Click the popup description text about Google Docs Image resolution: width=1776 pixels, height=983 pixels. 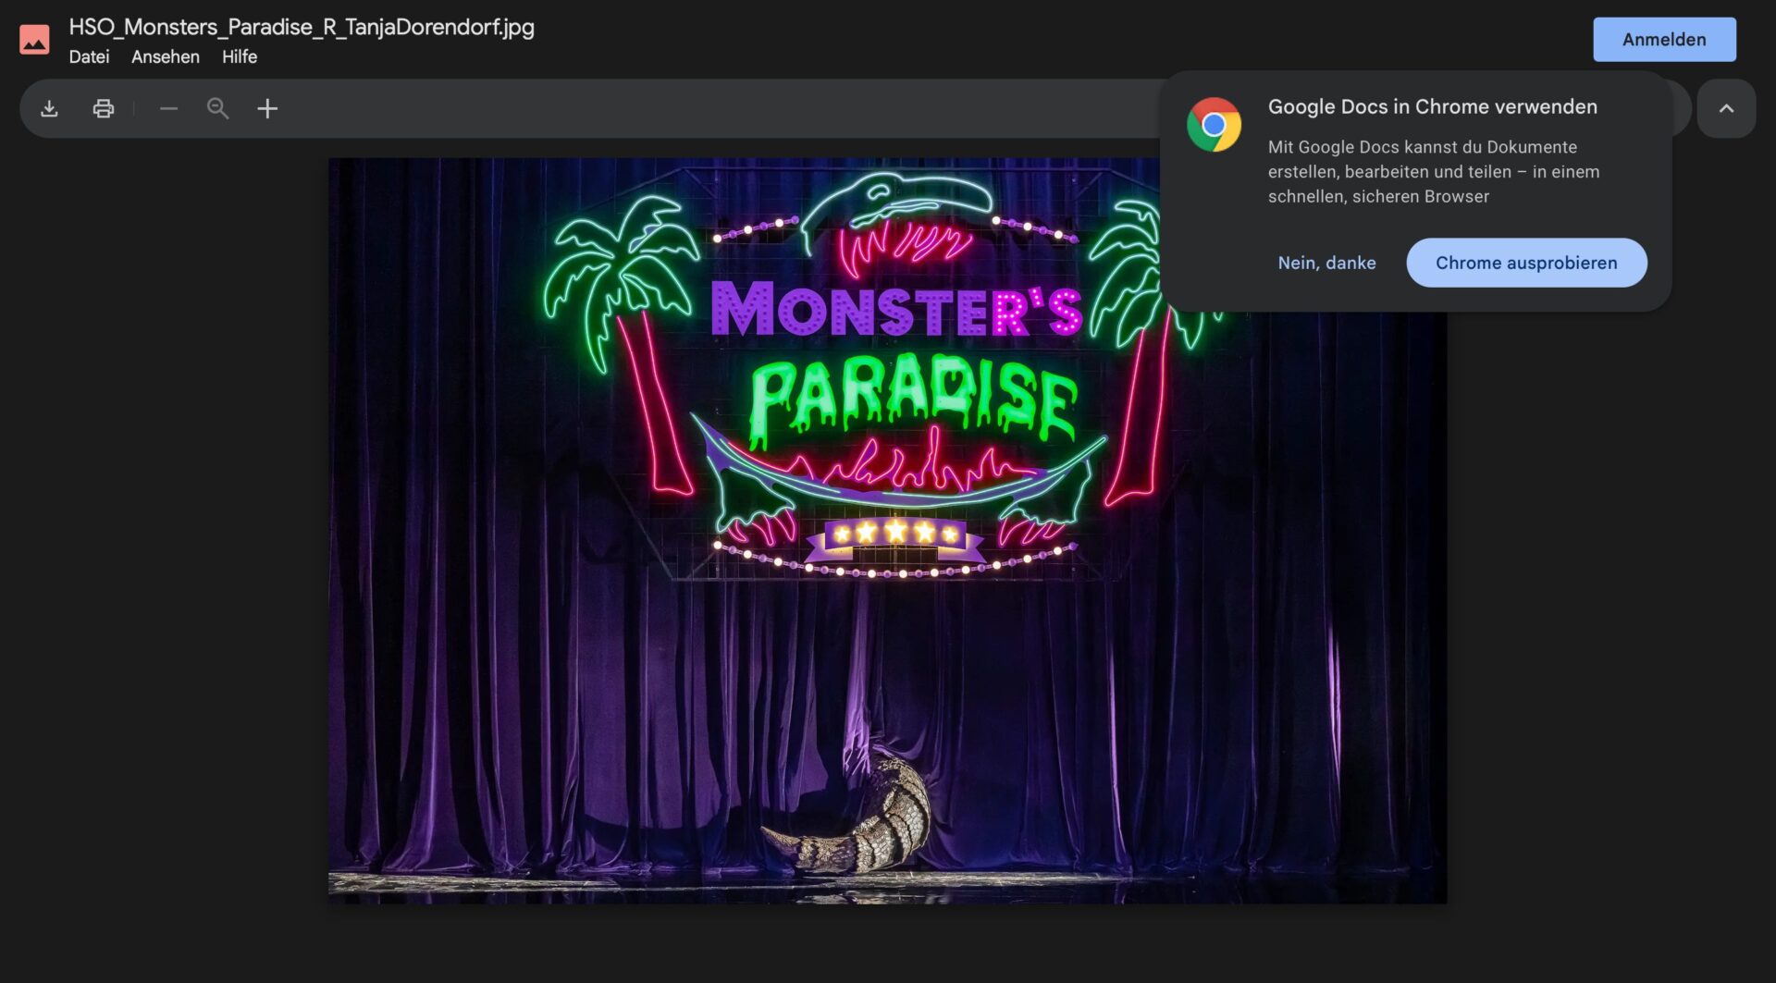pyautogui.click(x=1433, y=172)
